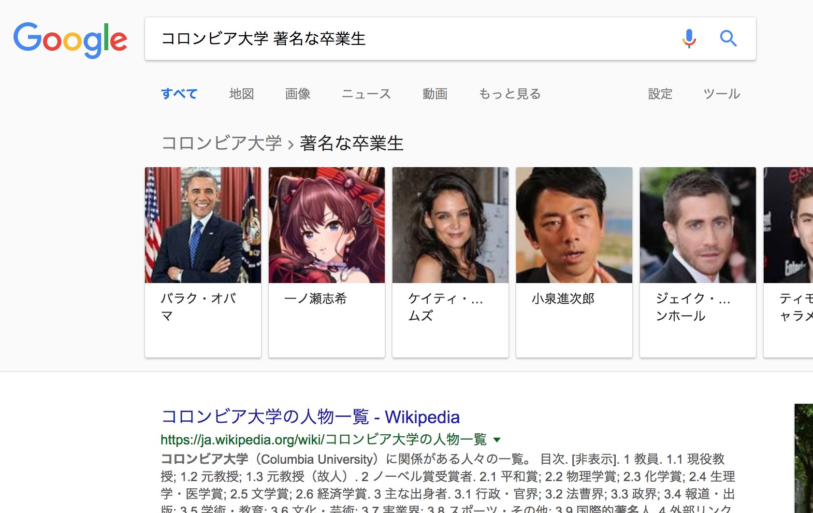813x513 pixels.
Task: Click the ケイティ・…ムズ name label
Action: pos(446,307)
